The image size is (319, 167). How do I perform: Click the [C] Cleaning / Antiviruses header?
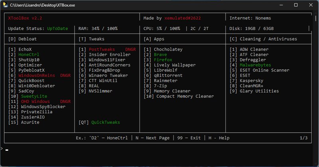tap(263, 39)
